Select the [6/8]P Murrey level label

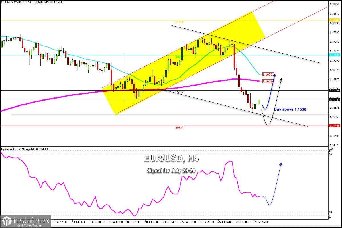pos(179,128)
